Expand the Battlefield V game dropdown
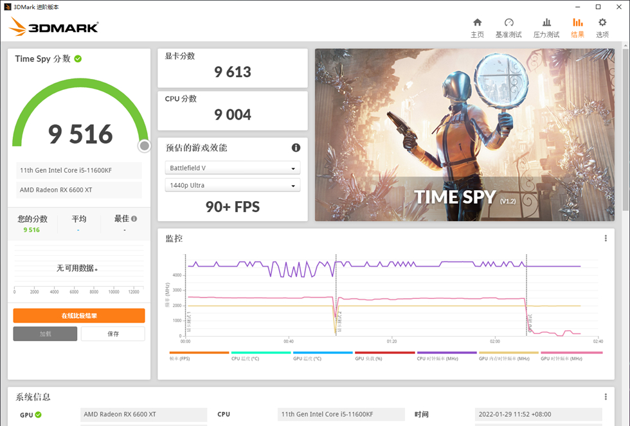This screenshot has width=630, height=426. coord(232,168)
